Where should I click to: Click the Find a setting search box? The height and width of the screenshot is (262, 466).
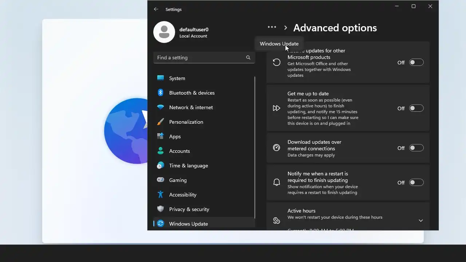(204, 57)
